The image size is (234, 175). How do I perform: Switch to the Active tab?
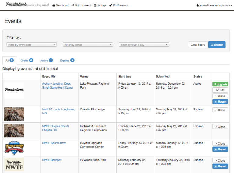46,61
